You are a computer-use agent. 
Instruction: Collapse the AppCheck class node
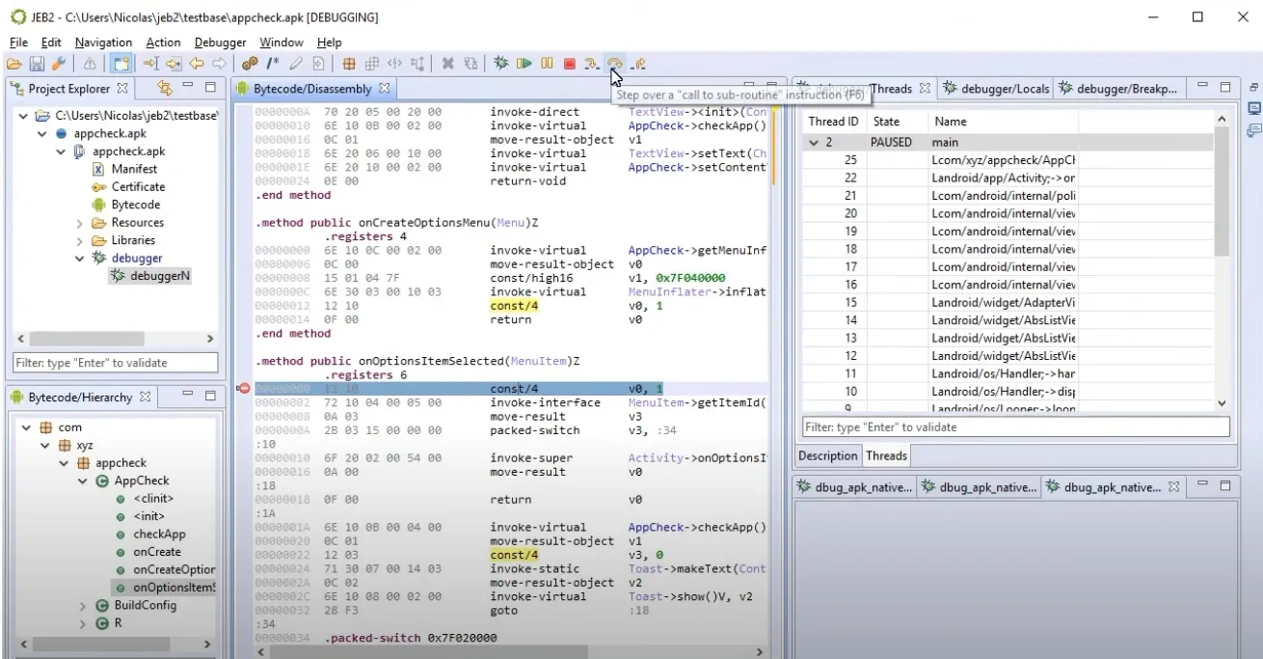point(81,481)
